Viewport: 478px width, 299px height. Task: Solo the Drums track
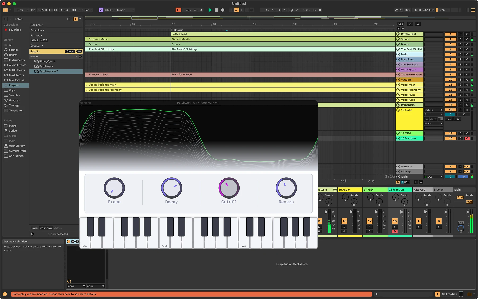coord(460,44)
